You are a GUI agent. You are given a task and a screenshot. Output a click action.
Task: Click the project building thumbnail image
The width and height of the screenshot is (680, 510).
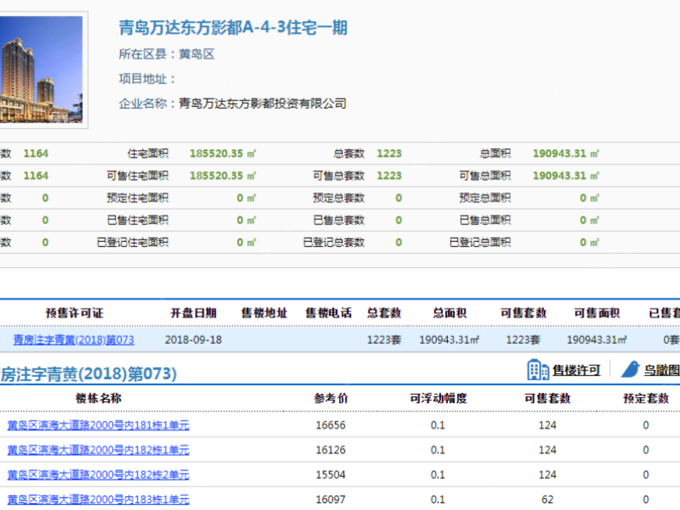(41, 69)
